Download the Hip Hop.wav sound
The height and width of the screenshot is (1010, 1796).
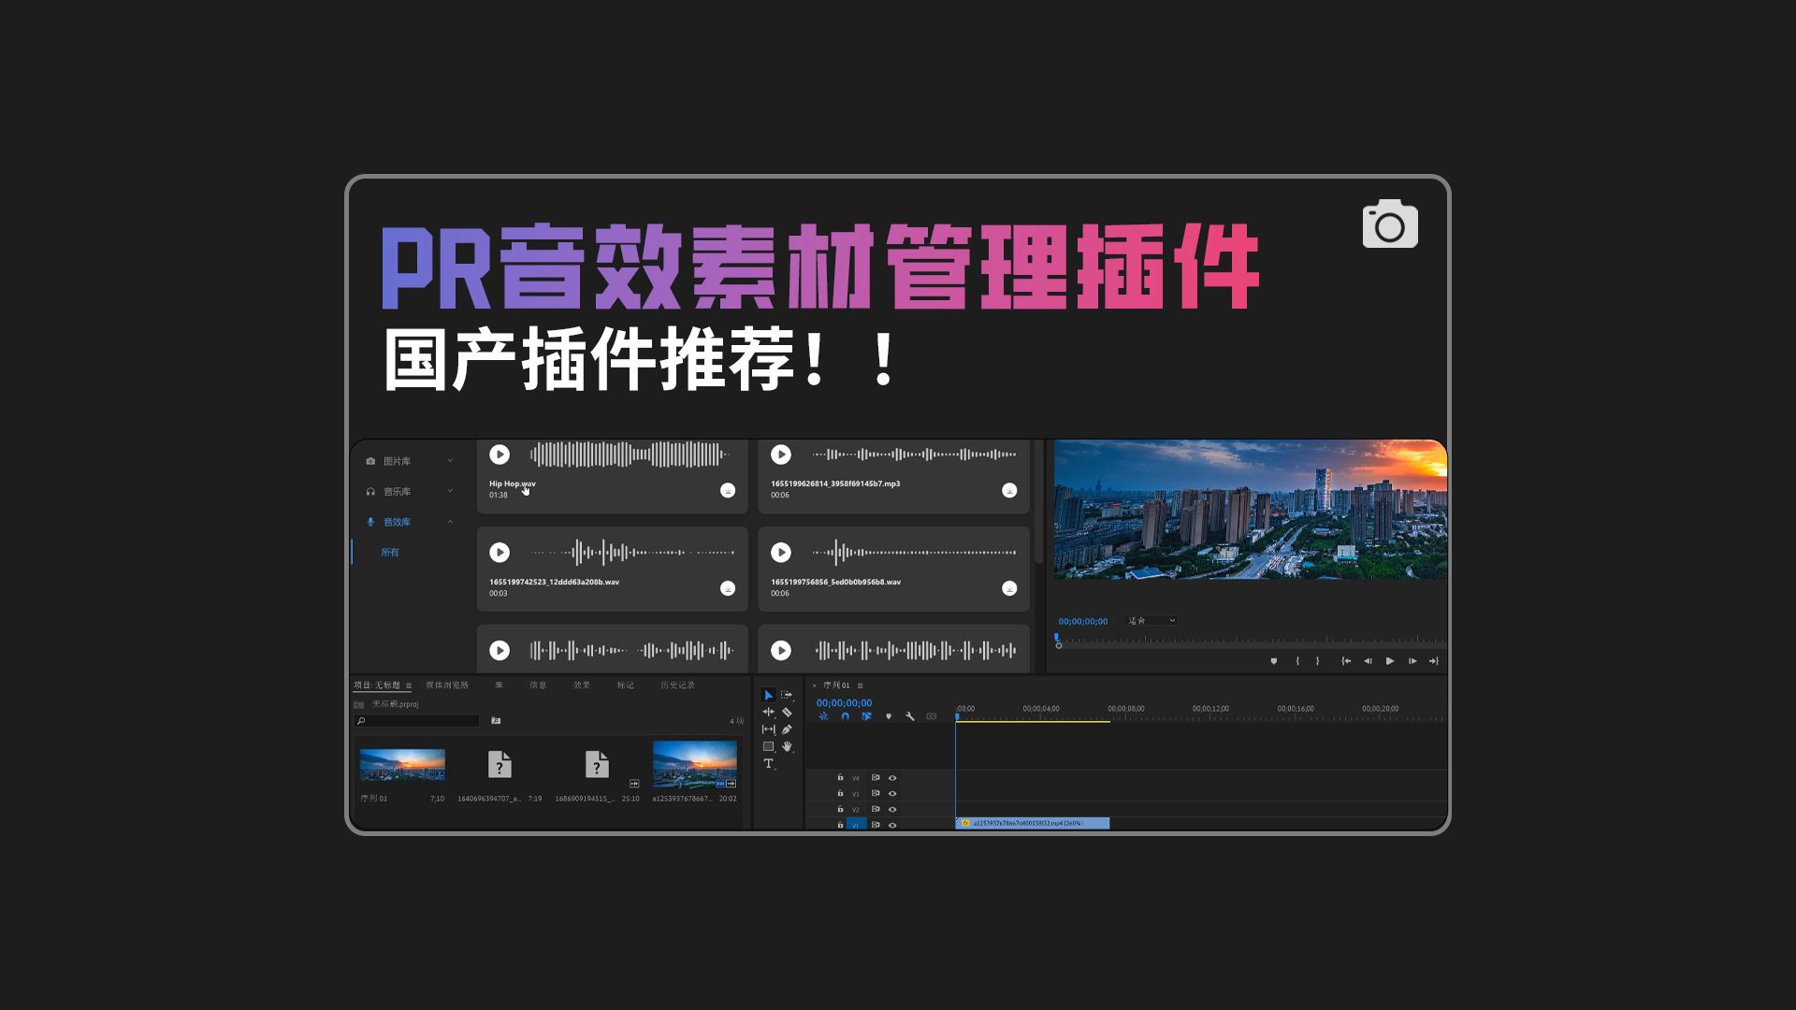[728, 490]
